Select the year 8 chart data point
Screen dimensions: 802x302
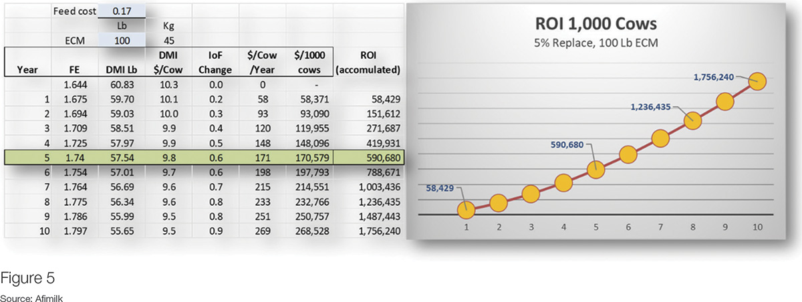692,120
